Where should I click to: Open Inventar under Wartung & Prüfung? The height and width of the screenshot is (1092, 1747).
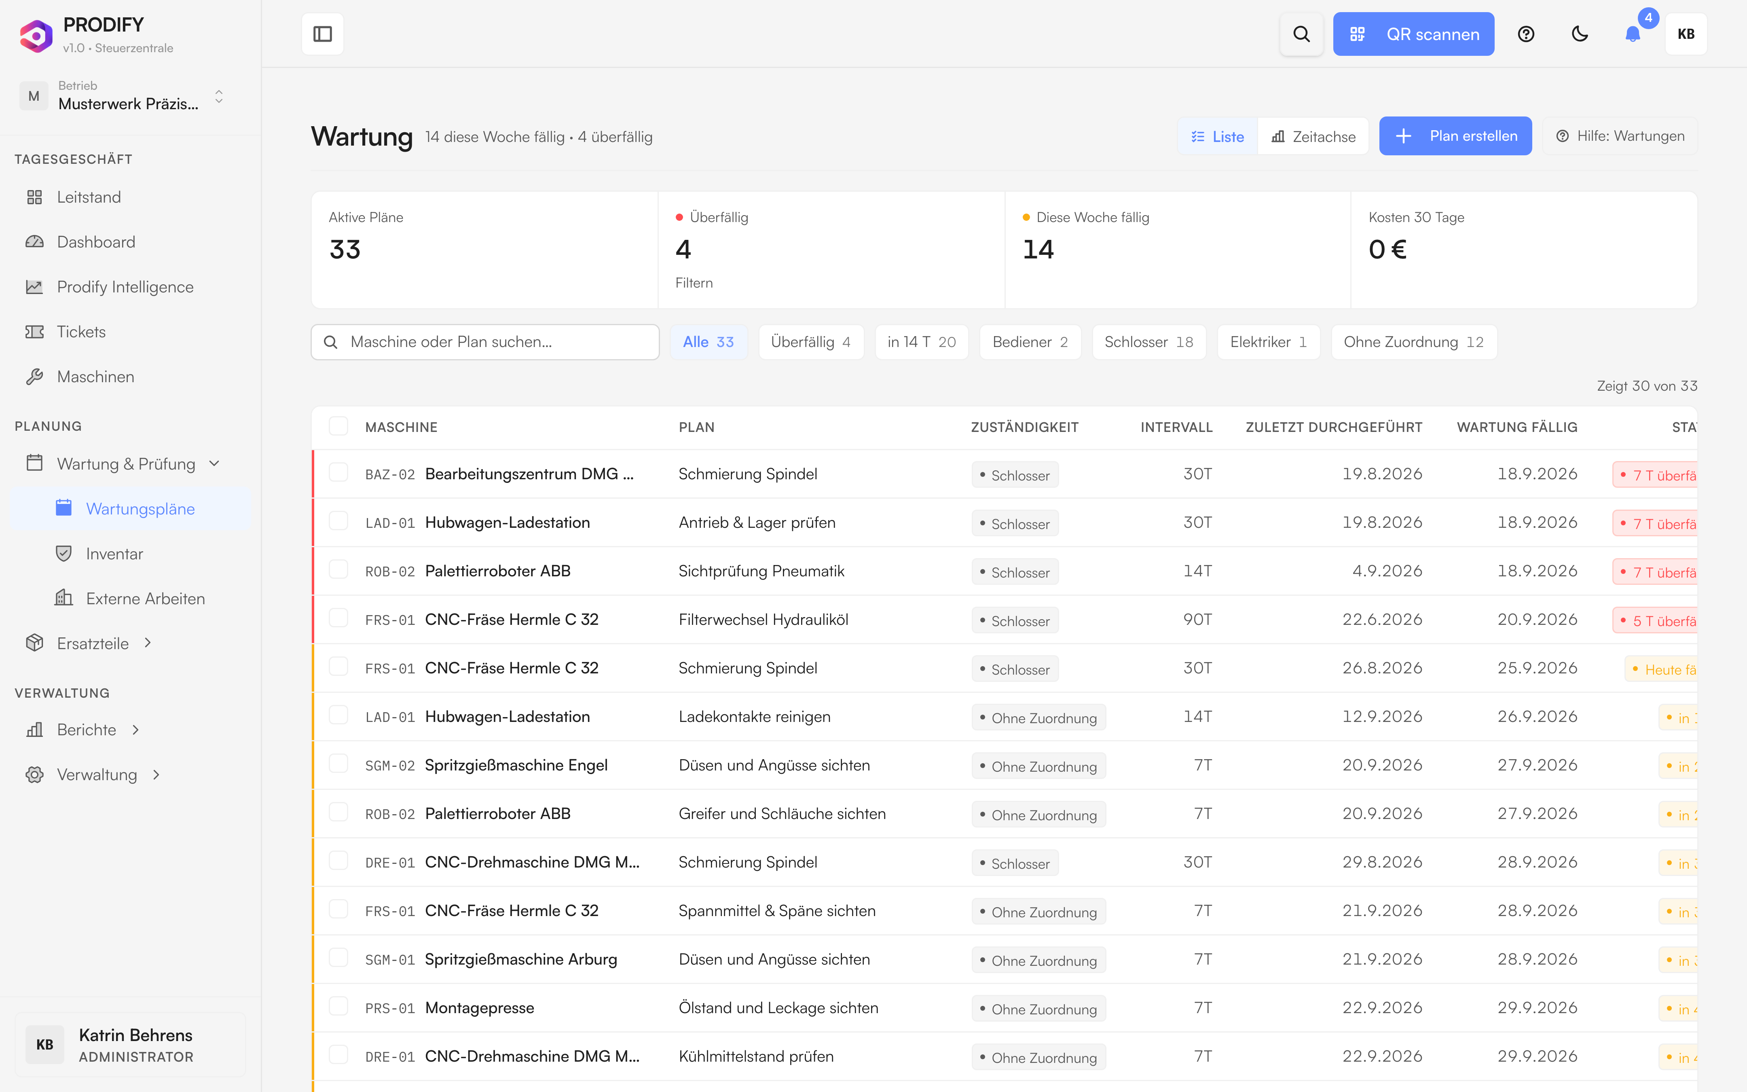(130, 554)
